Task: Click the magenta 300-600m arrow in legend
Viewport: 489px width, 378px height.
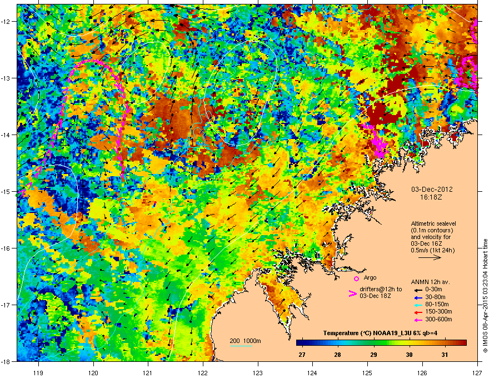Action: (x=418, y=320)
